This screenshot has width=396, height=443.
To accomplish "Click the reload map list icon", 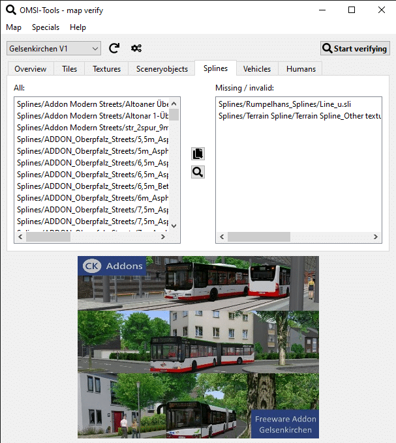I will (114, 48).
